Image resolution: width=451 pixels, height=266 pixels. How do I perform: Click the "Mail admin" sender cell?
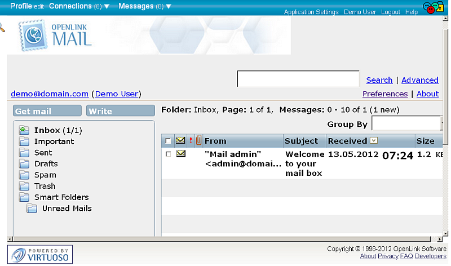pyautogui.click(x=243, y=159)
